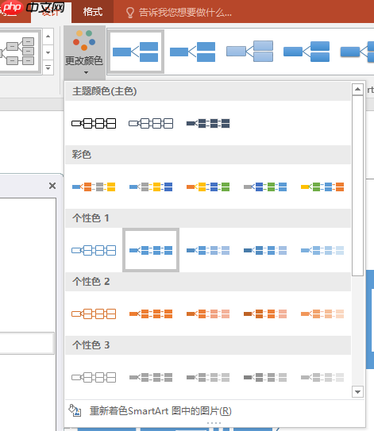Switch to the 格式 ribbon tab
The image size is (374, 431).
point(93,12)
